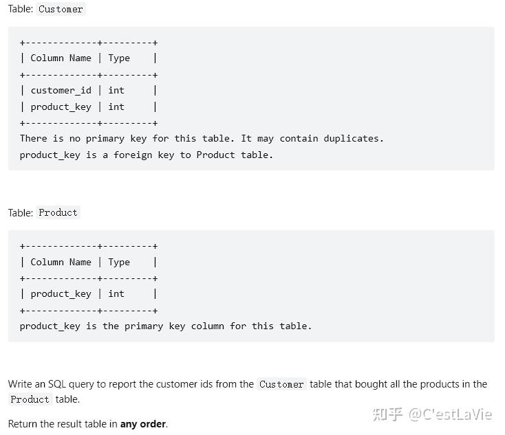The width and height of the screenshot is (505, 435).
Task: Click the int type in Product table
Action: coord(116,293)
